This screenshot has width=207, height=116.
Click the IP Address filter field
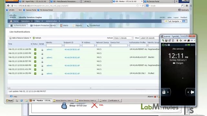(x=88, y=45)
